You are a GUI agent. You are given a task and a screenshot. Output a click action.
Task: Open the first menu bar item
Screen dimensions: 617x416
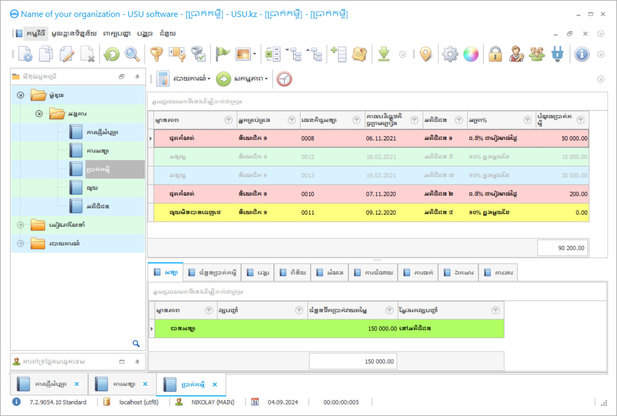(36, 34)
